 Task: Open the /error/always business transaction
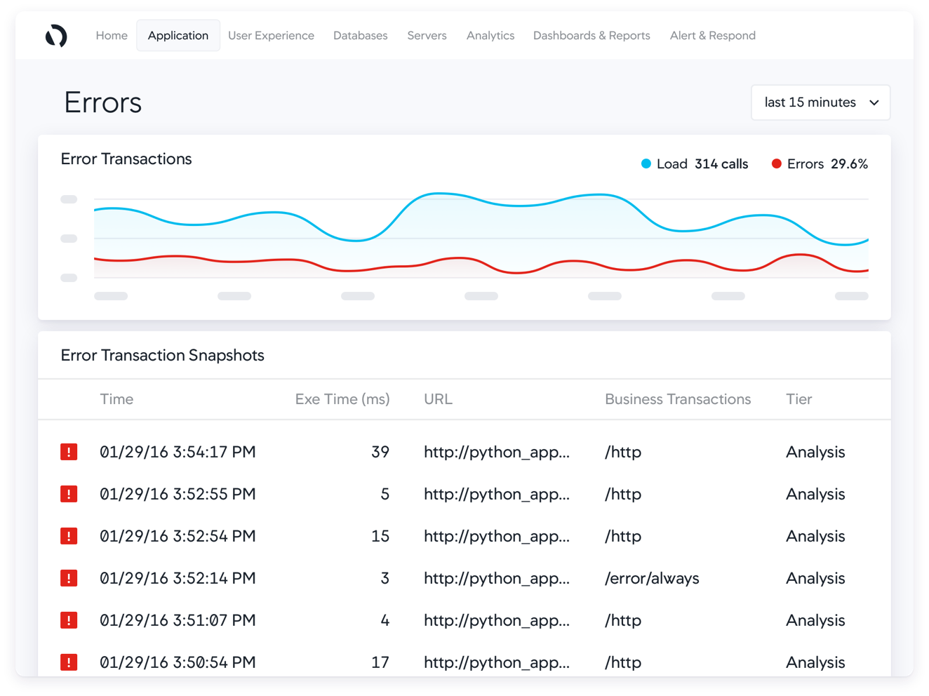(652, 578)
